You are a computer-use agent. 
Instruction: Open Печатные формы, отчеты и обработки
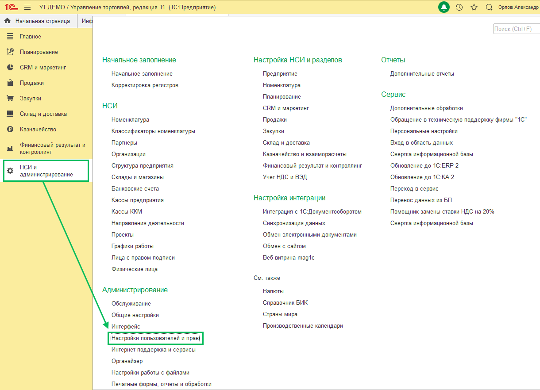pyautogui.click(x=162, y=384)
